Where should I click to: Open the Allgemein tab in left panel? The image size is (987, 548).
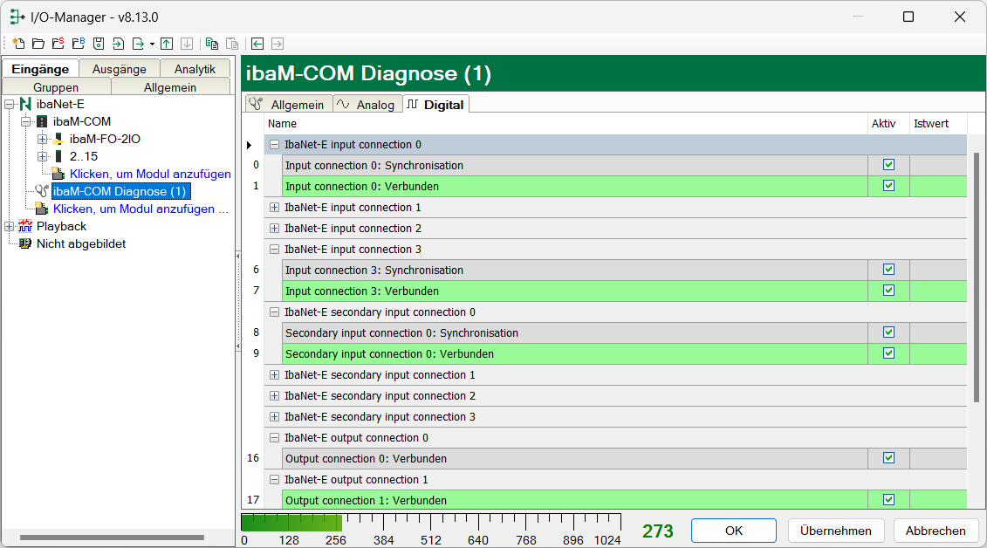point(170,86)
